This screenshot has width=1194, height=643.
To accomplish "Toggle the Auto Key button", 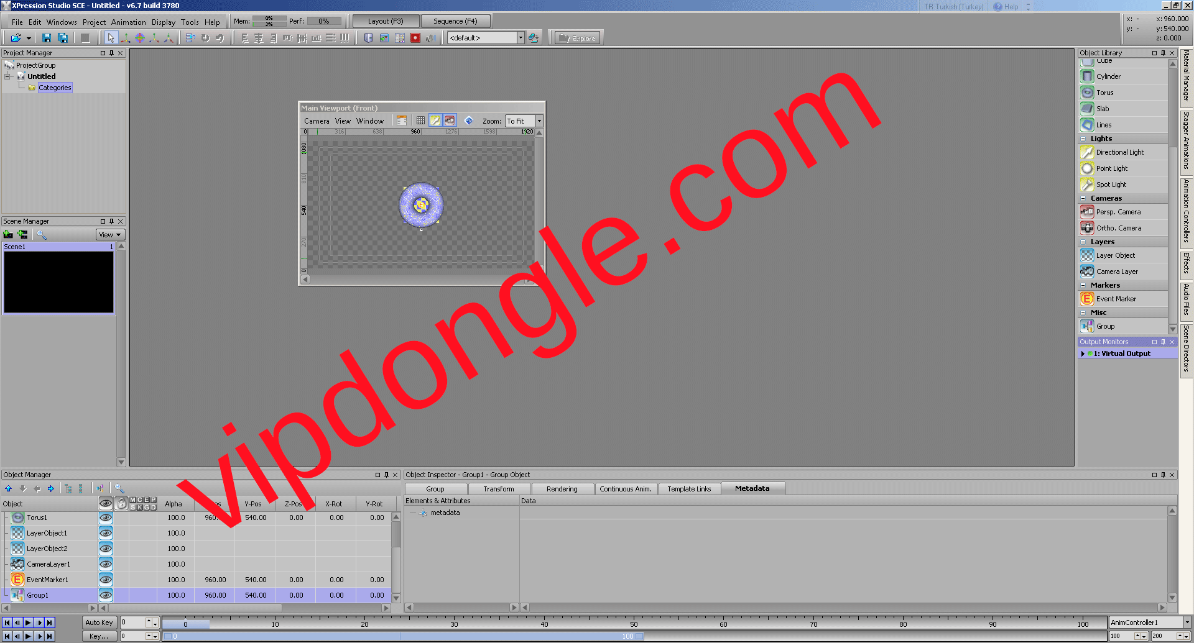I will pyautogui.click(x=99, y=622).
